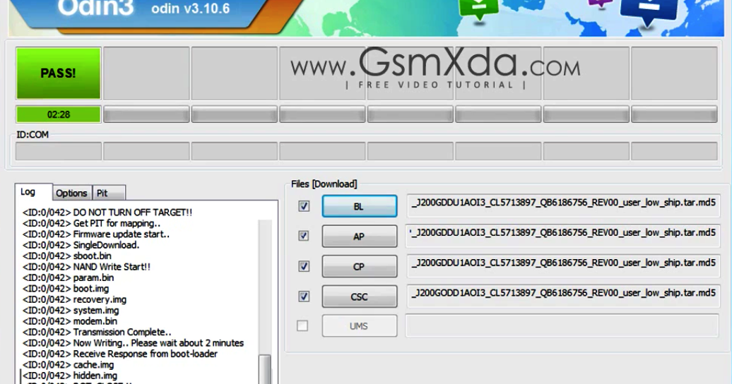
Task: Select log line 'modem.bin'
Action: click(70, 321)
